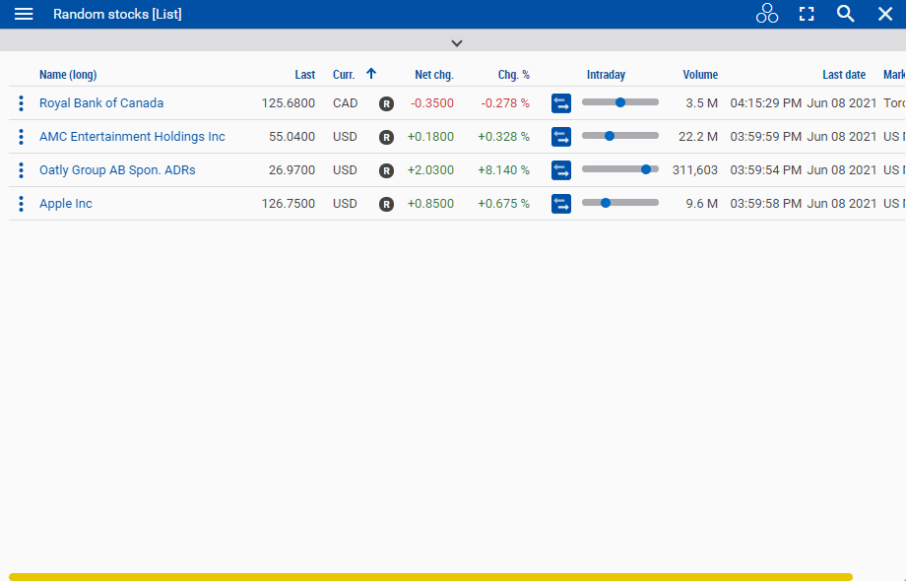Sort by Net chg. column header
Screen dimensions: 906x581
434,75
